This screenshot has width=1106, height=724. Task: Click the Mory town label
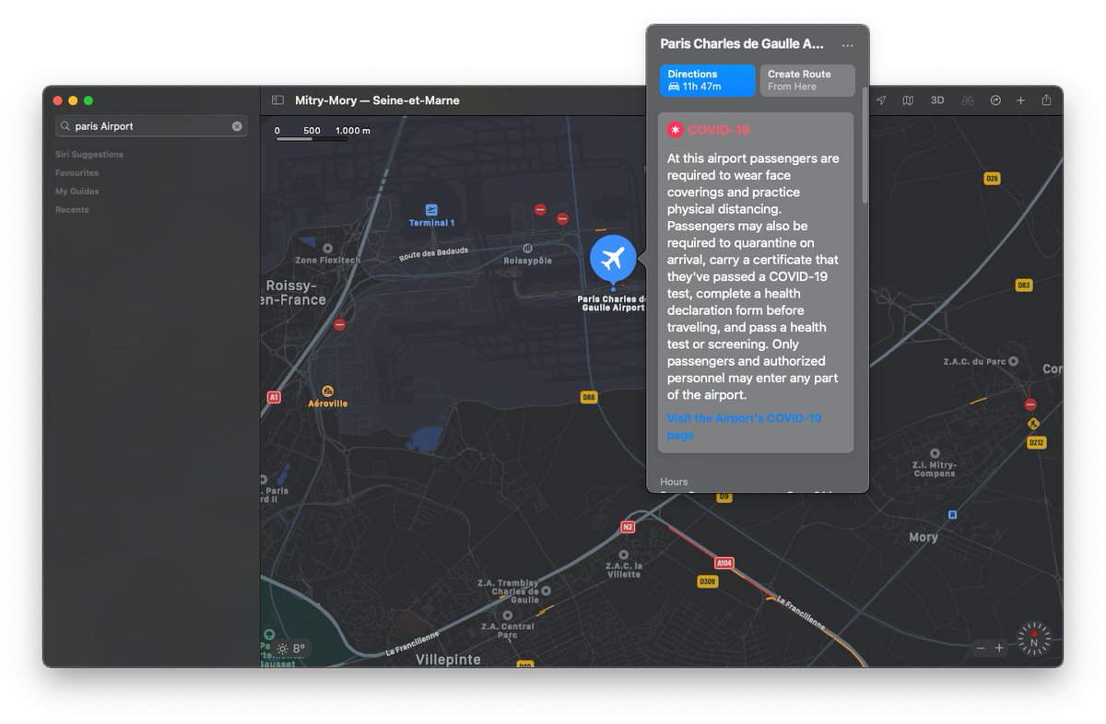pos(924,537)
